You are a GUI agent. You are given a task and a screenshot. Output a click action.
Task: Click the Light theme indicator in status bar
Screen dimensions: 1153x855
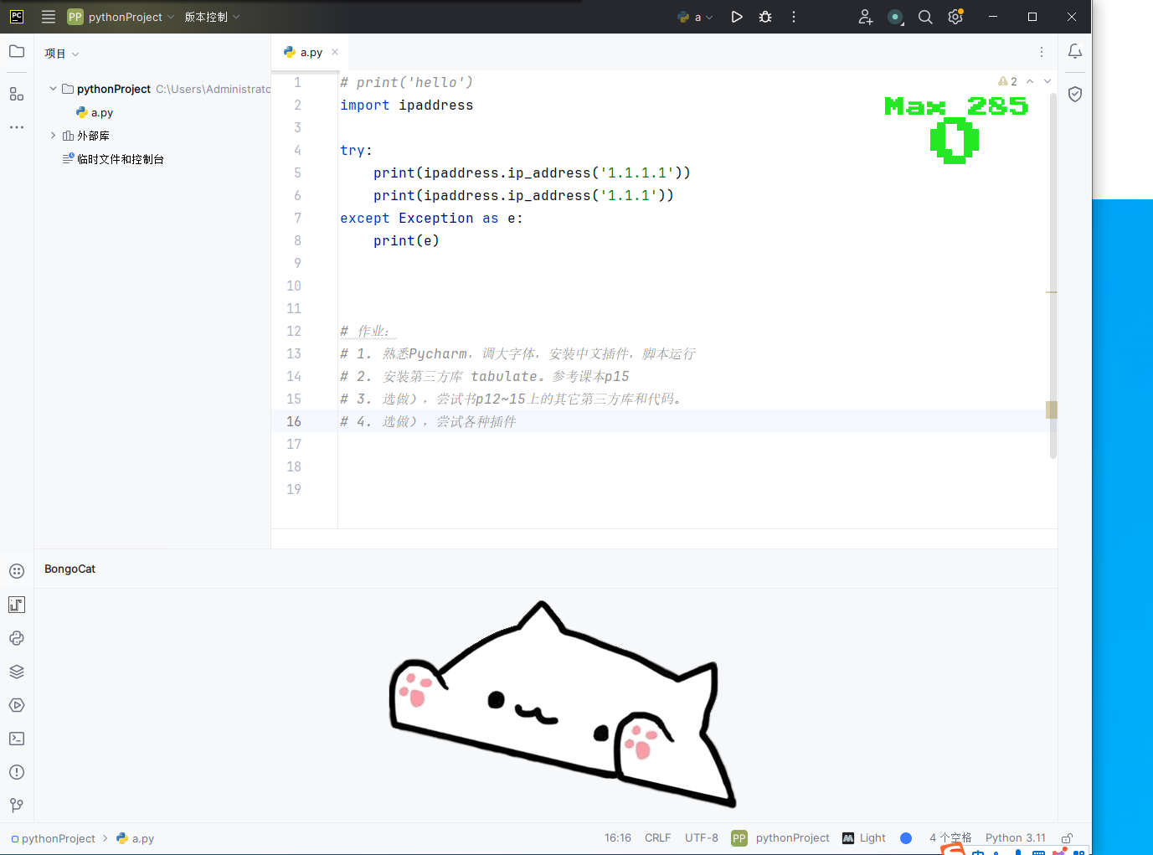871,837
